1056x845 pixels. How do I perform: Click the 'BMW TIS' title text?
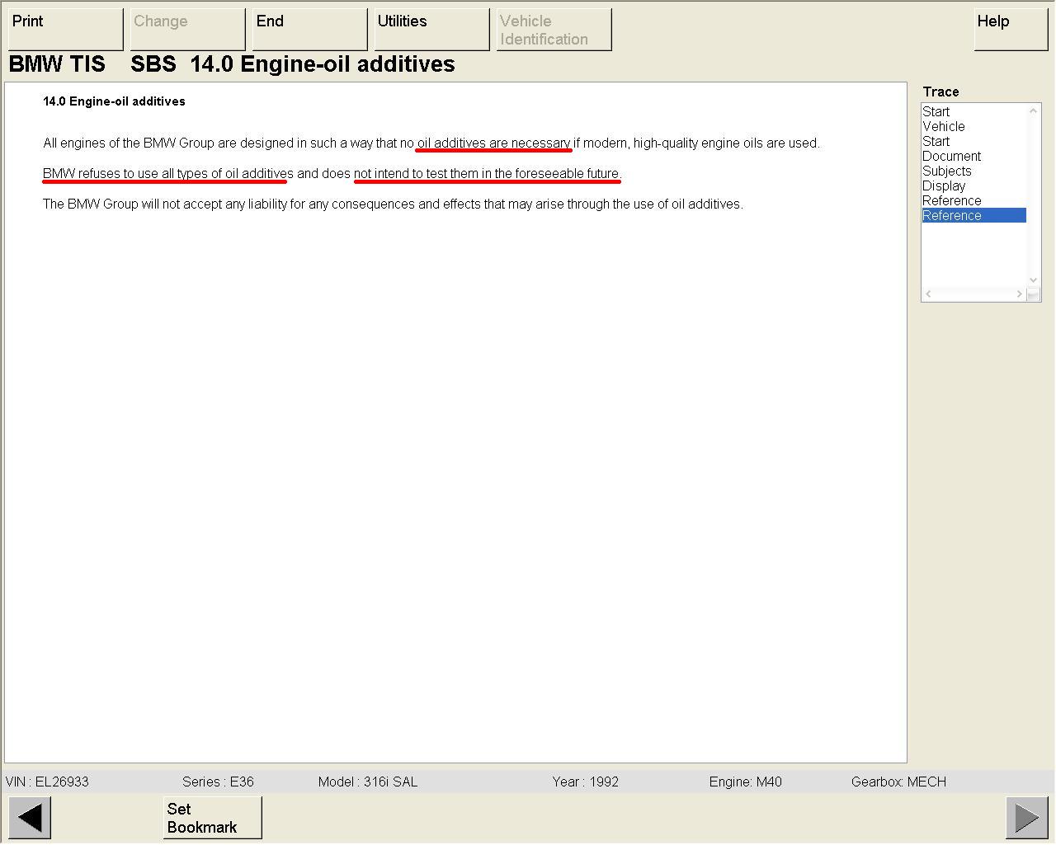[57, 64]
